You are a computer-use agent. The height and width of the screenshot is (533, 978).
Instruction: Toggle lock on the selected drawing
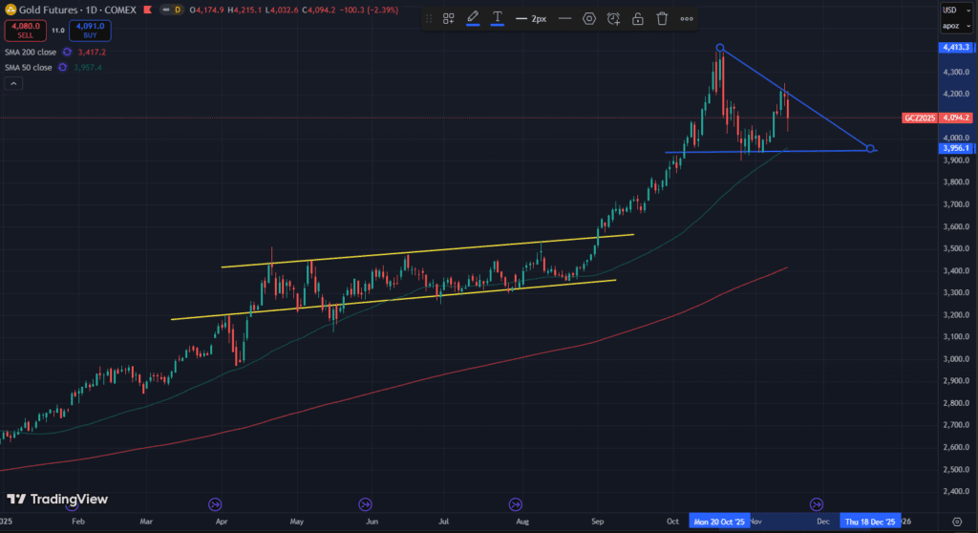tap(637, 18)
